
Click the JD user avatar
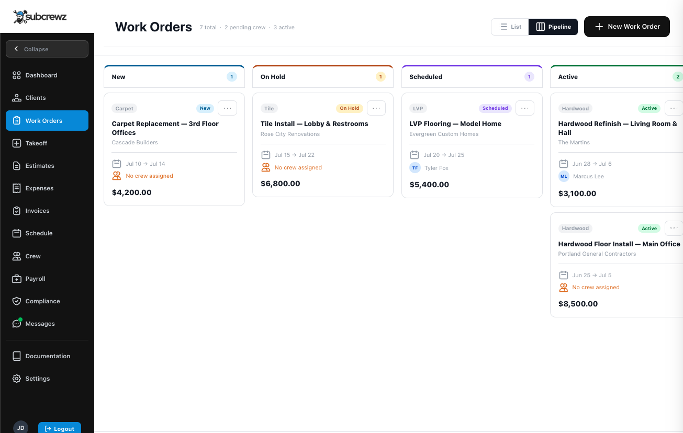(x=20, y=427)
